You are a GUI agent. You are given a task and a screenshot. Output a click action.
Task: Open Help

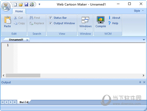point(113,23)
